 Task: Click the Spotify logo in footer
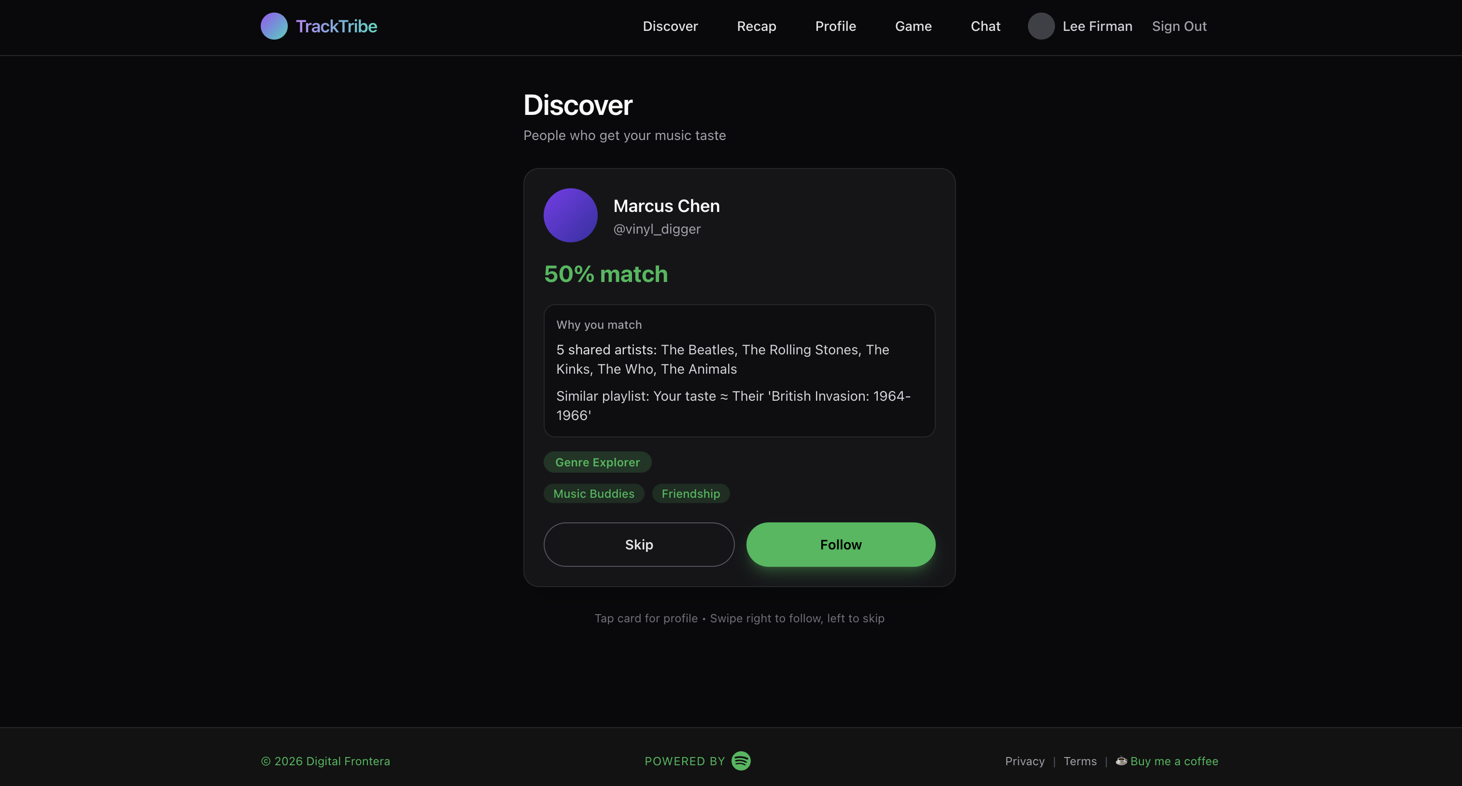coord(741,760)
